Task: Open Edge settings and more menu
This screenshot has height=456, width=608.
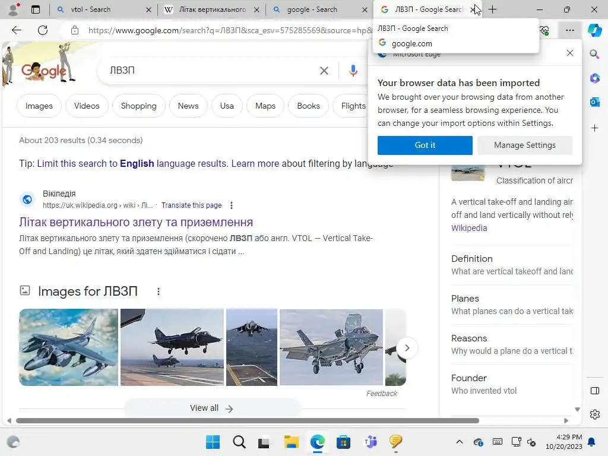Action: point(569,30)
